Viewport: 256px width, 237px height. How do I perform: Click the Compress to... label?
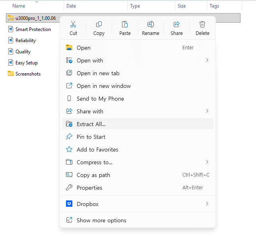(94, 162)
